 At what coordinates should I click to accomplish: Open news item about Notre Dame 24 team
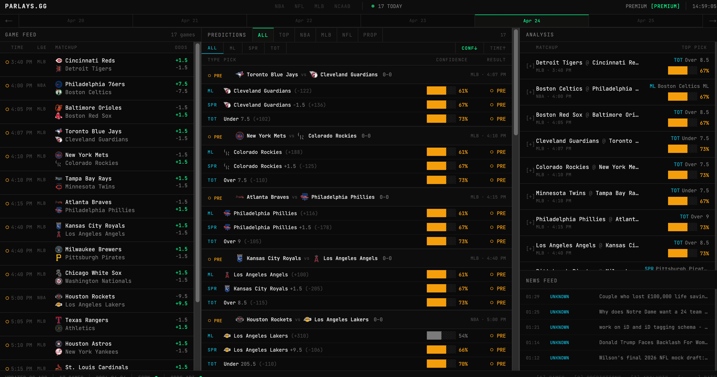click(617, 312)
